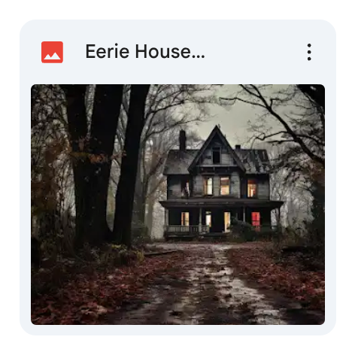The width and height of the screenshot is (349, 352).
Task: Select the eerie house thumbnail preview
Action: coord(178,205)
